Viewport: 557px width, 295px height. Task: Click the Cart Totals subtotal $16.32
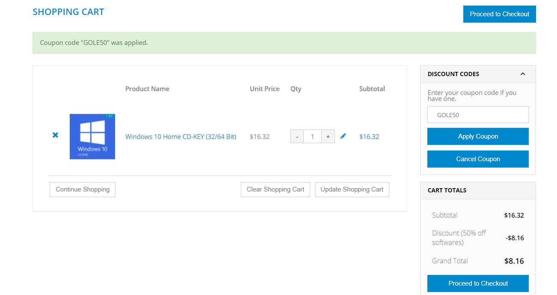[514, 215]
